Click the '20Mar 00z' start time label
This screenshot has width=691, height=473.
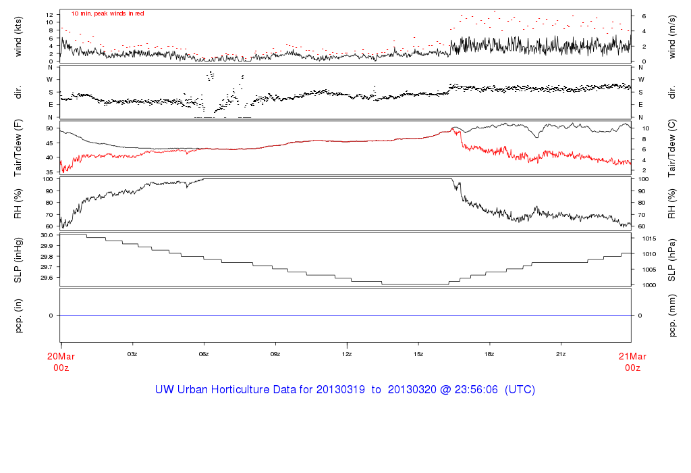tap(61, 362)
